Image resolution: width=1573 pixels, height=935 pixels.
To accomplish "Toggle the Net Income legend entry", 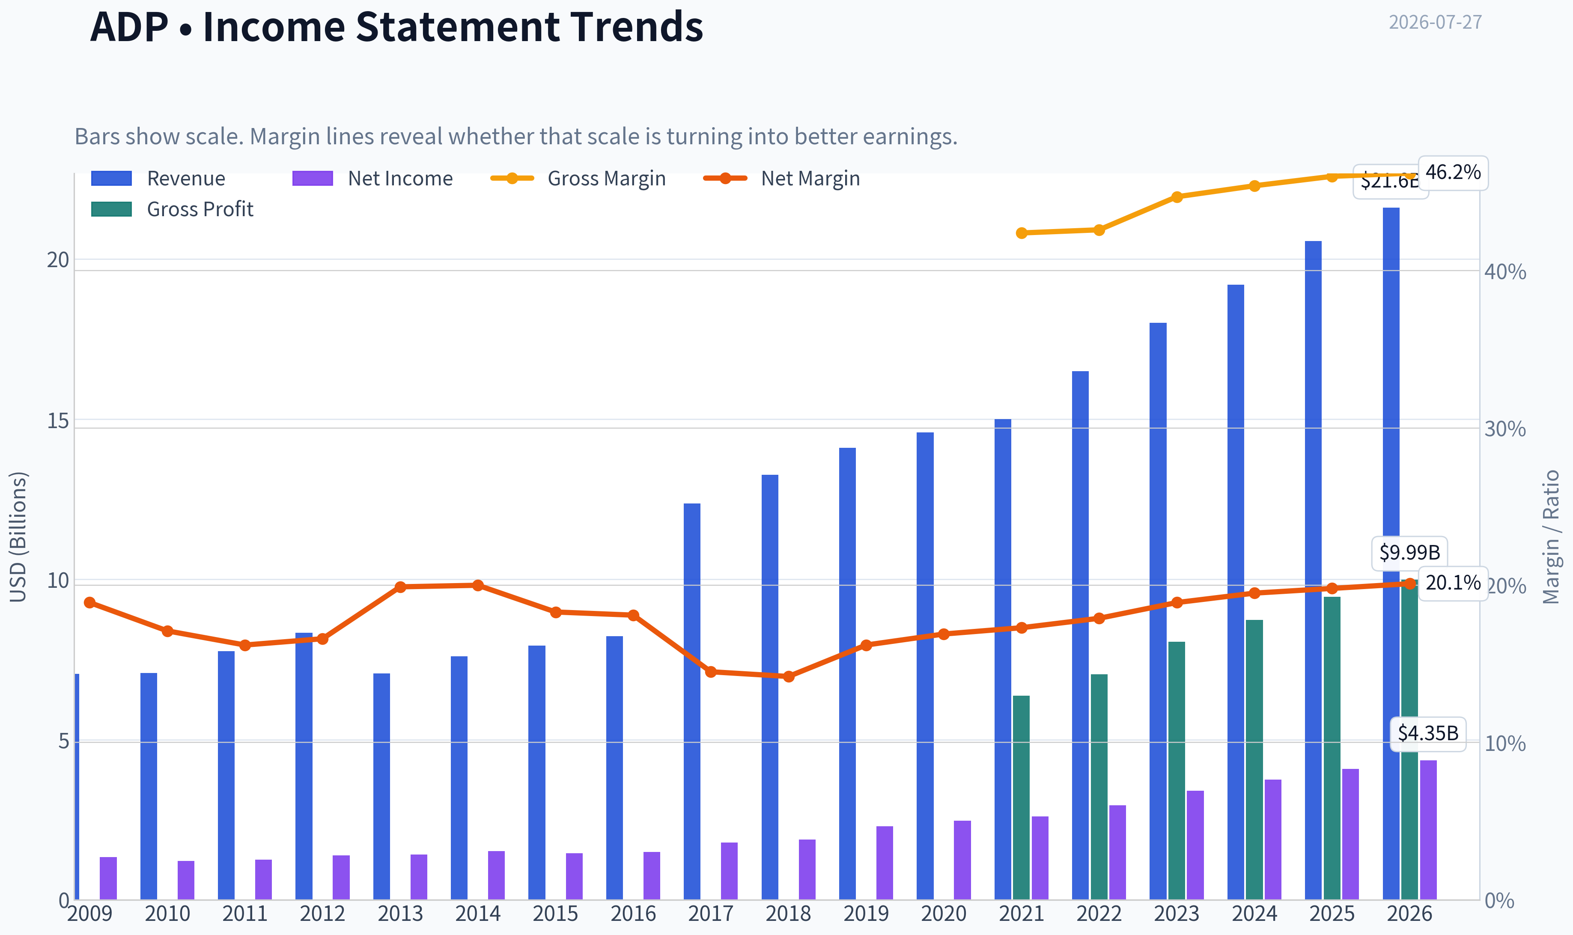I will click(372, 178).
